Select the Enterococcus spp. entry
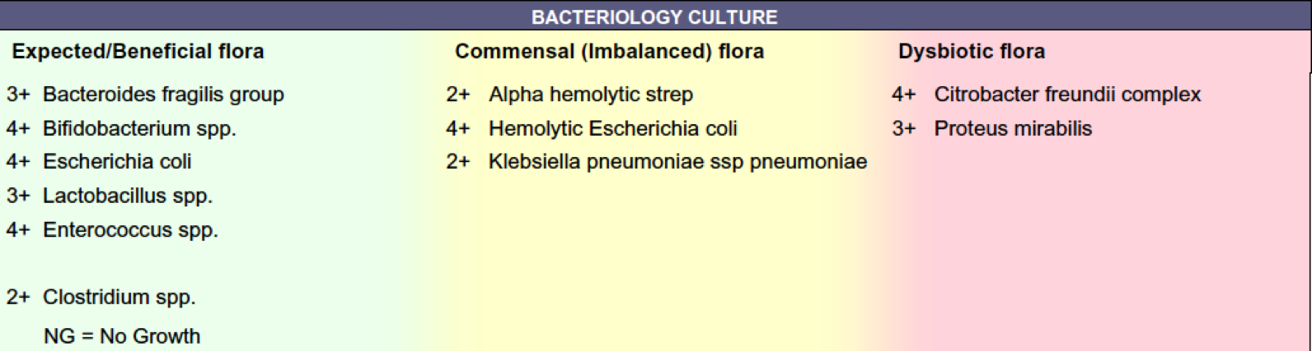 point(112,229)
